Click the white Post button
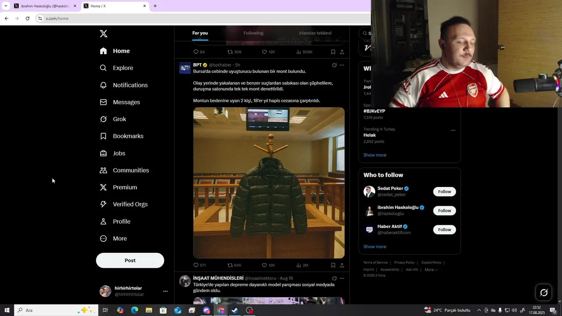562x316 pixels. tap(130, 260)
